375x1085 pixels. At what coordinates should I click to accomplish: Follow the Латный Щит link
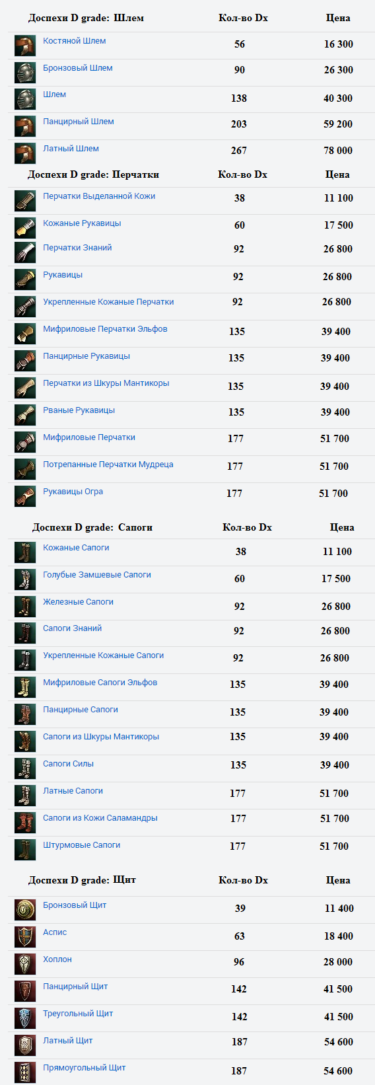click(x=67, y=1041)
